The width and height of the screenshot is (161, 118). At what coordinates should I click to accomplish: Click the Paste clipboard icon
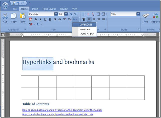point(22,16)
